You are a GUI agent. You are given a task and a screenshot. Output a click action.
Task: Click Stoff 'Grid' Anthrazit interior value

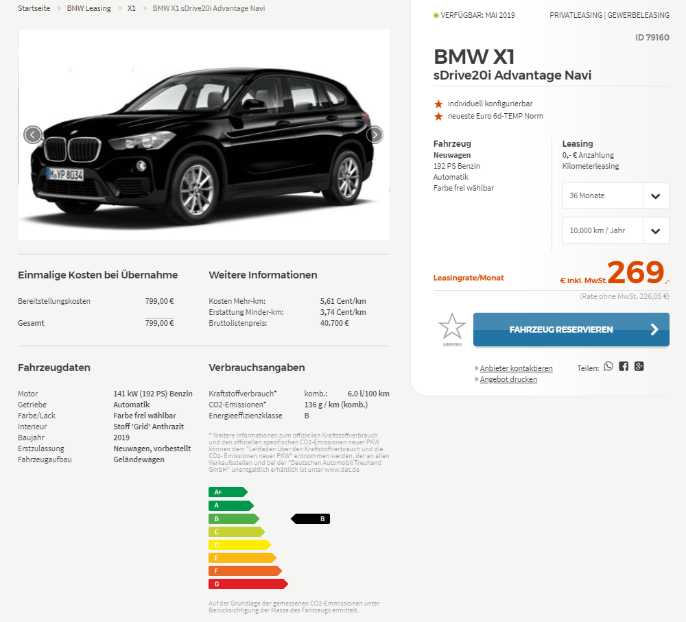pos(148,427)
